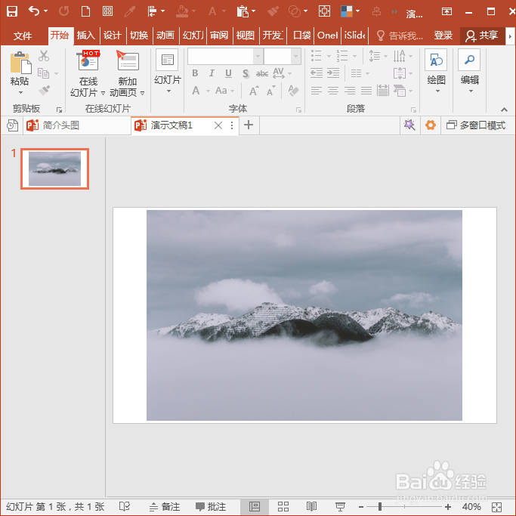Click the Notes button in status bar

point(165,506)
